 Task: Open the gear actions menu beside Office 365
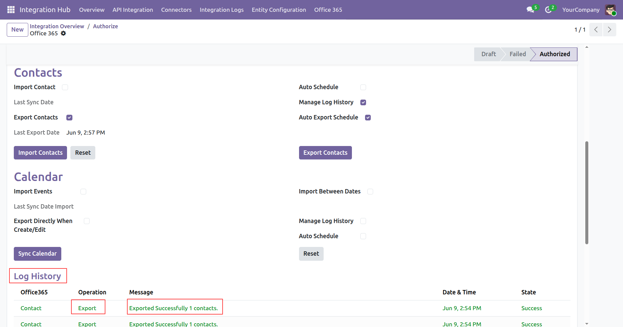[x=63, y=33]
